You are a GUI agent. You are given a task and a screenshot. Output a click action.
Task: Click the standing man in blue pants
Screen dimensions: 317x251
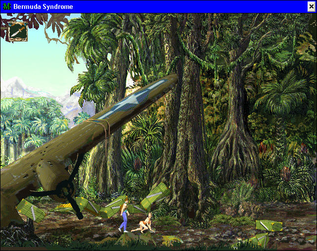(x=125, y=215)
